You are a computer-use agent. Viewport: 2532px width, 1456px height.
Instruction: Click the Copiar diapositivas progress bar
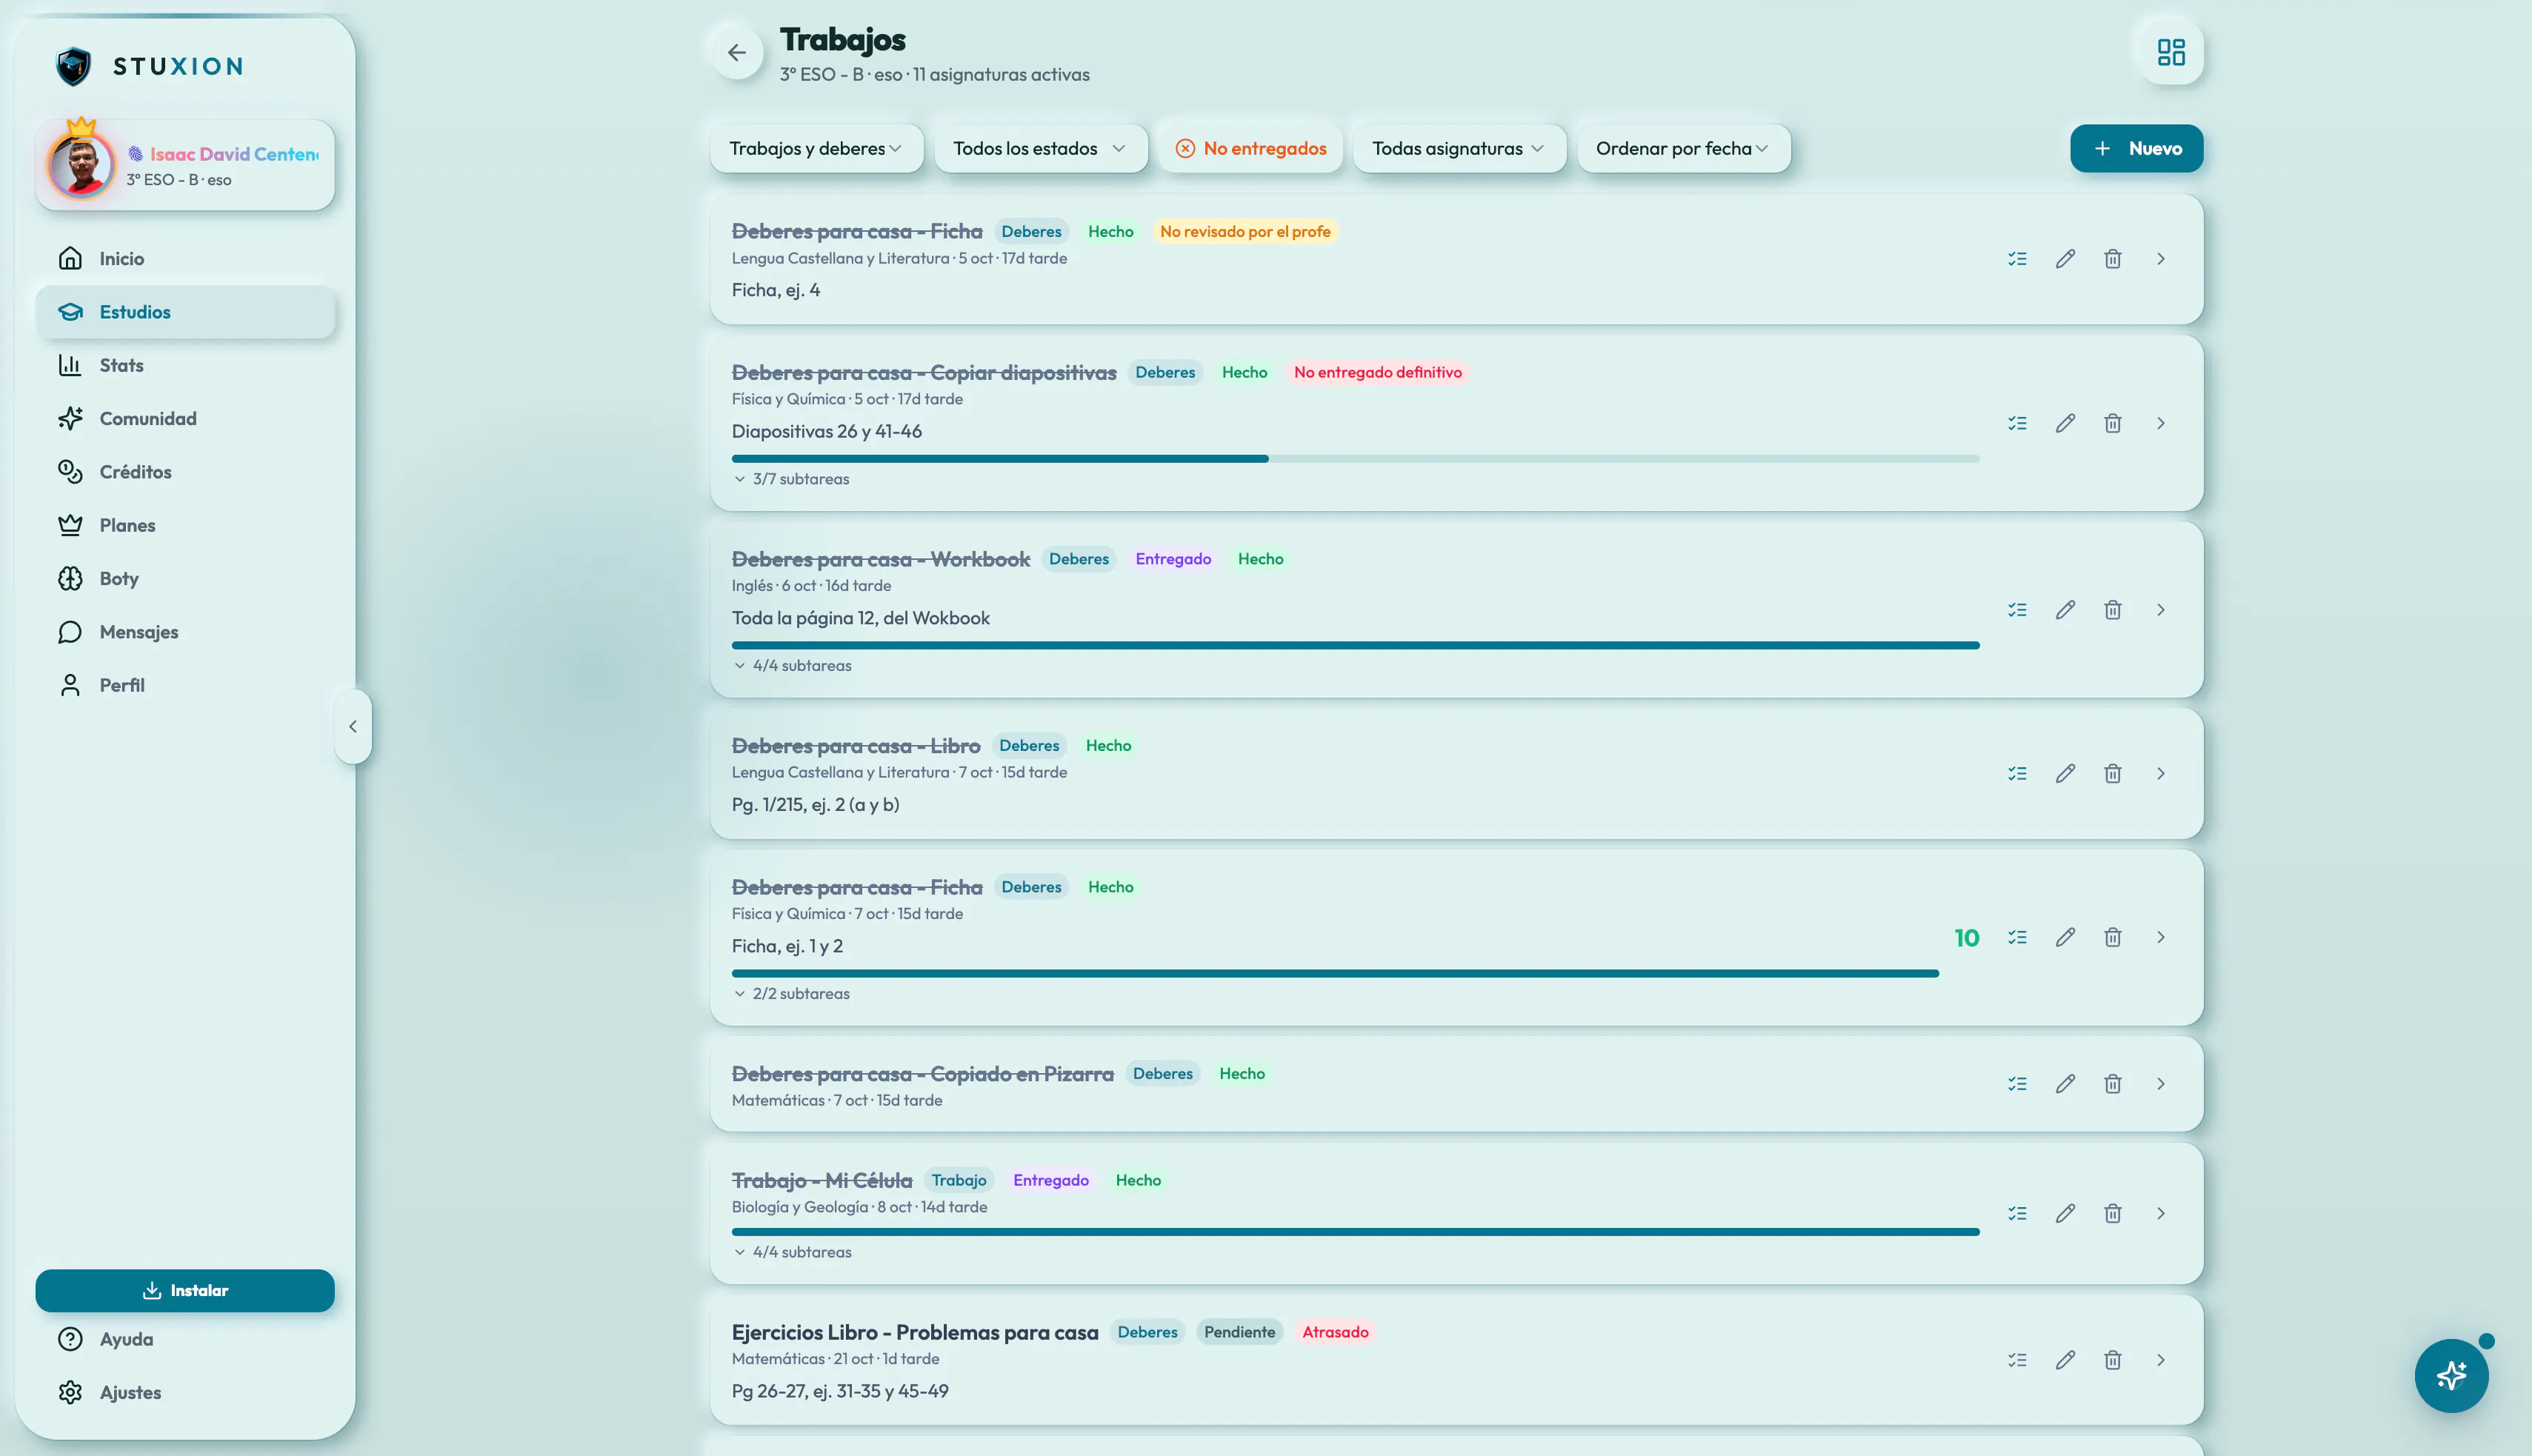click(1355, 459)
